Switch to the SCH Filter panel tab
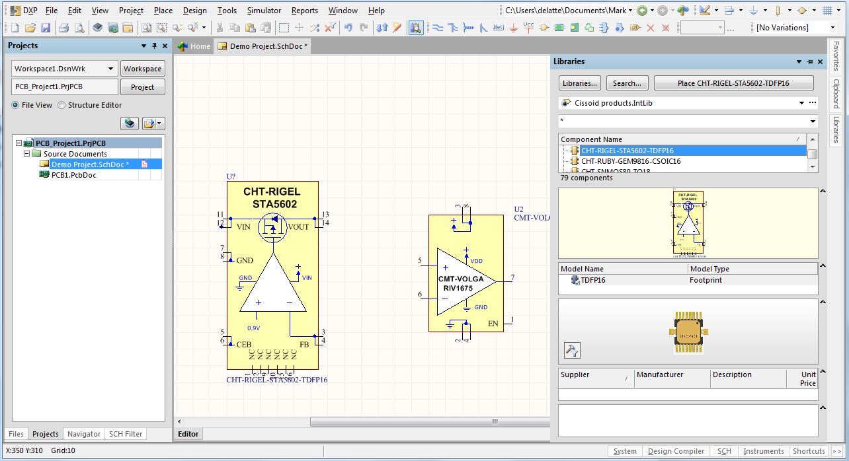The image size is (849, 461). [126, 434]
